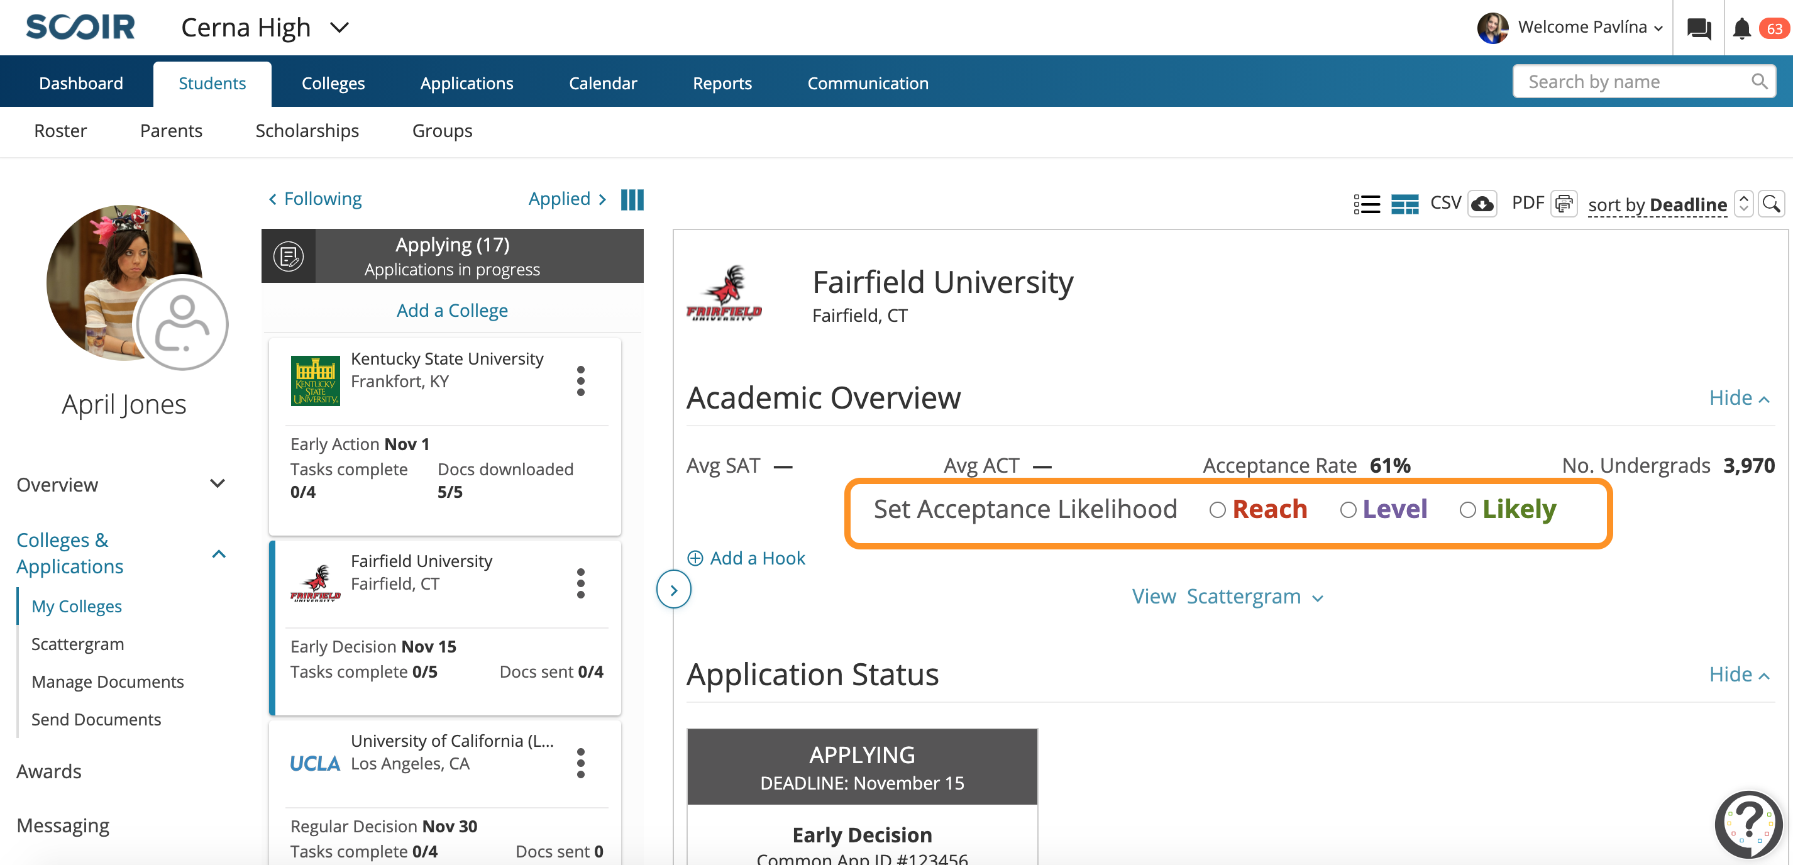This screenshot has height=865, width=1793.
Task: Hide the Application Status section
Action: [x=1739, y=675]
